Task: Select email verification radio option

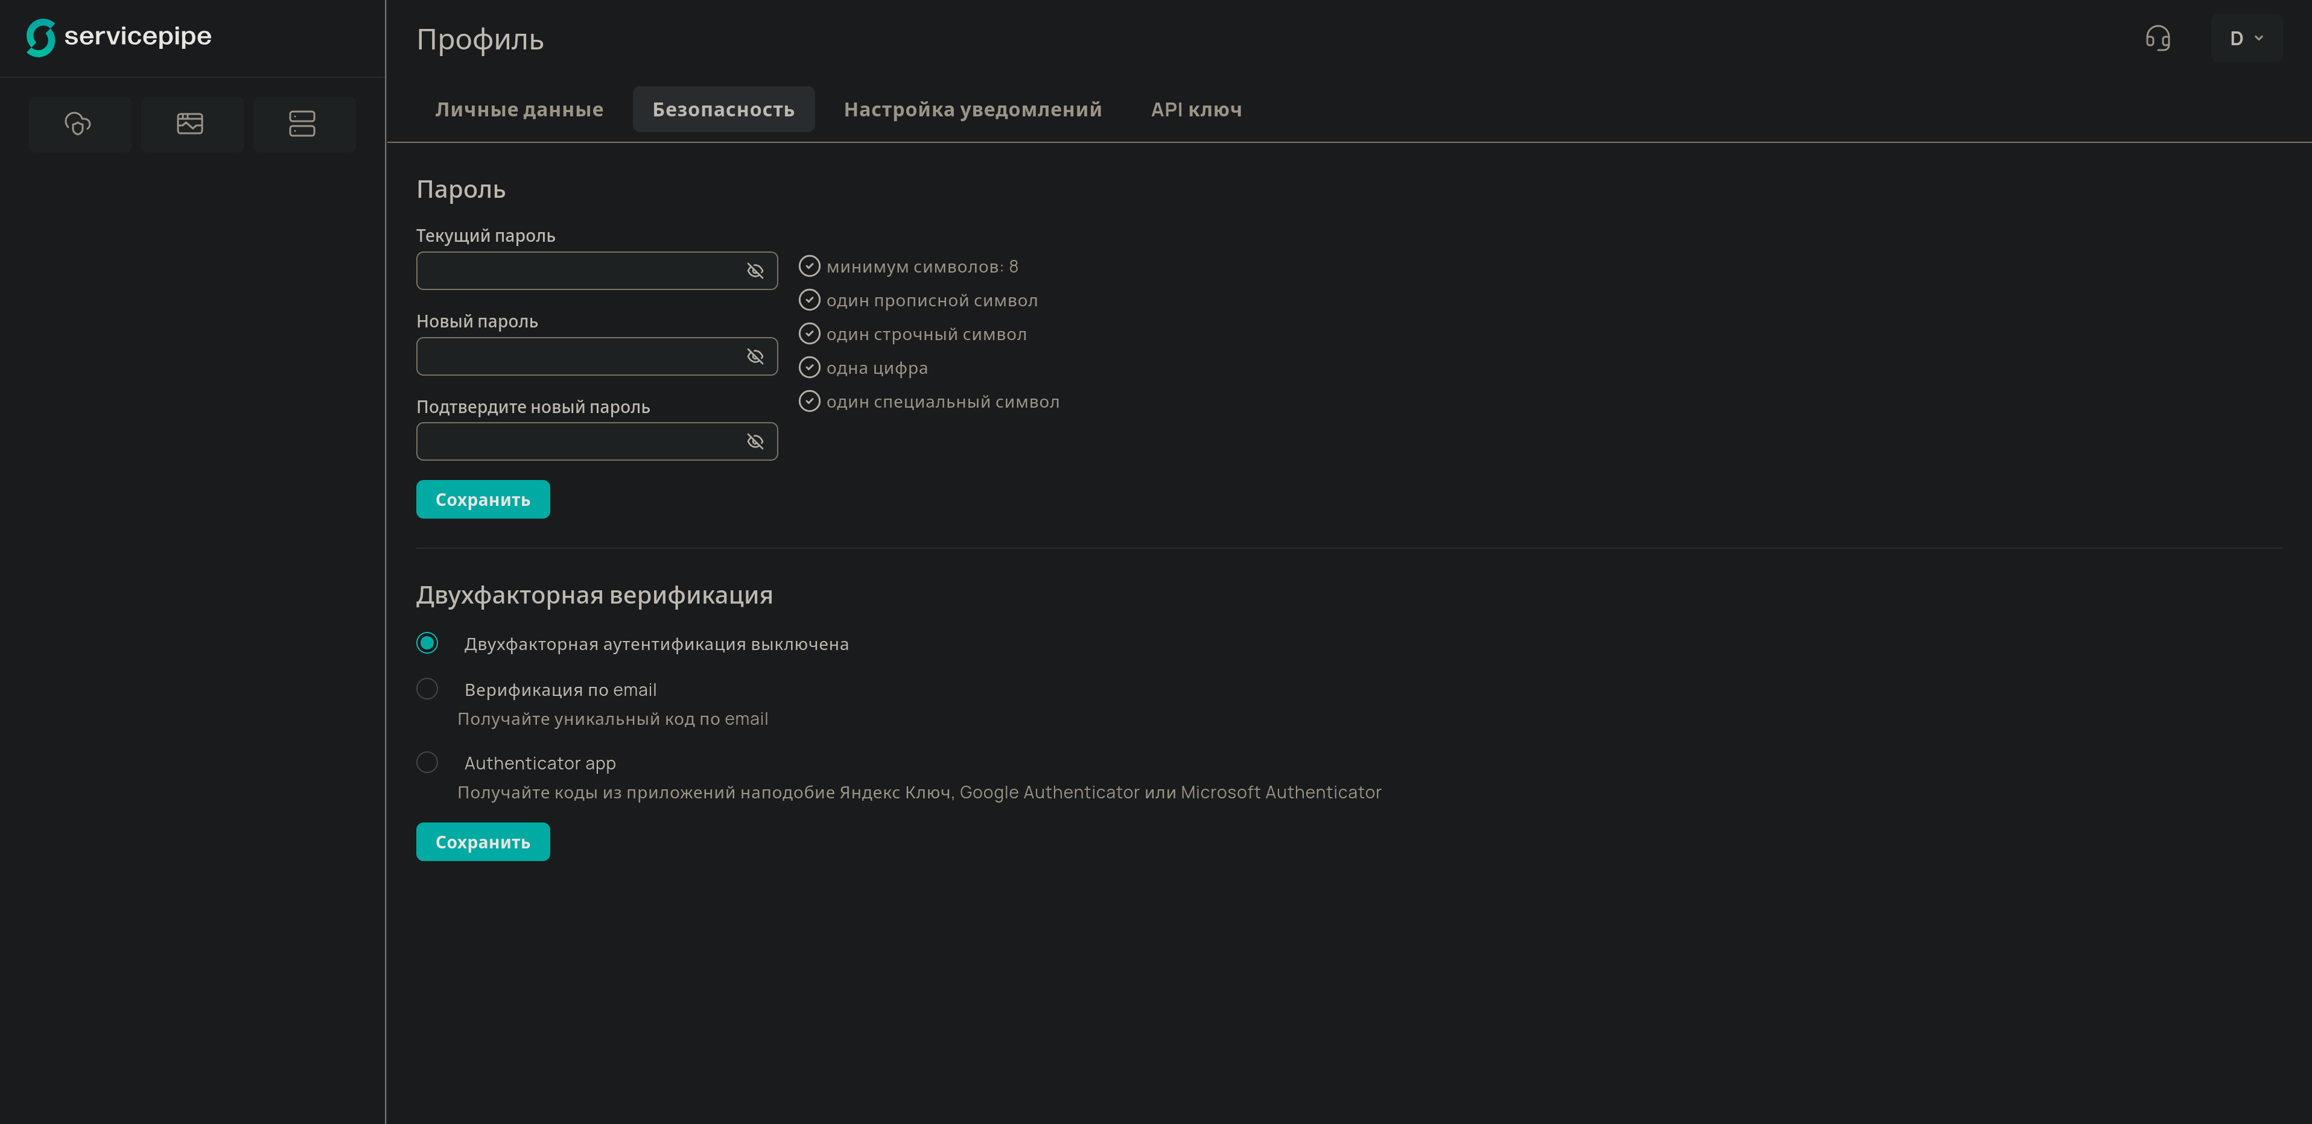Action: pos(427,689)
